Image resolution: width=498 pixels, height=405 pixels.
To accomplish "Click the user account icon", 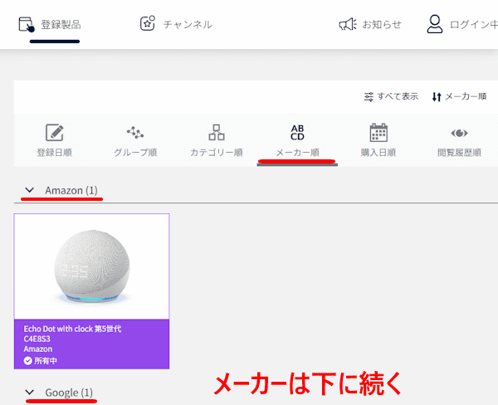I will (434, 24).
